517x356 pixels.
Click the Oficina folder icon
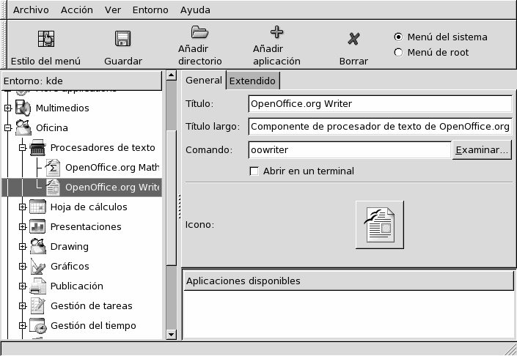[23, 127]
